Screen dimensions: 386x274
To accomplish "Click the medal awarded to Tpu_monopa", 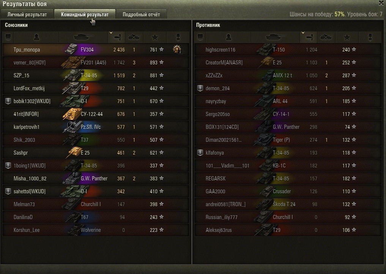I will (177, 49).
